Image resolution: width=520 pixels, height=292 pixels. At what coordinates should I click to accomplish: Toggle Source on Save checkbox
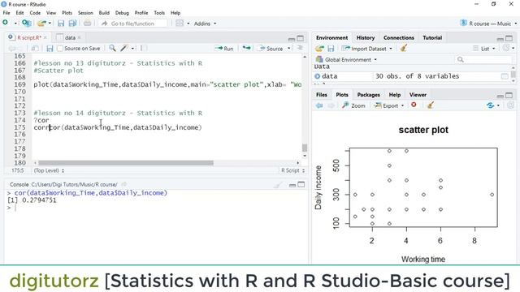click(x=60, y=49)
